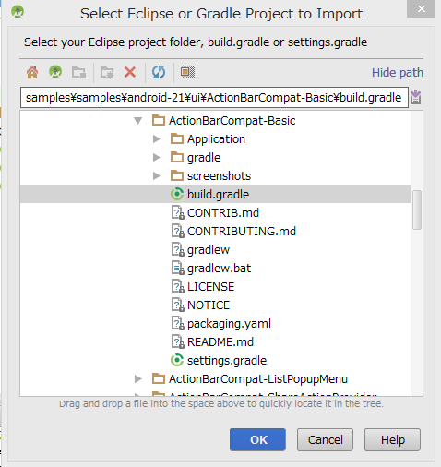Expand the gradle folder
The image size is (441, 467).
(157, 158)
